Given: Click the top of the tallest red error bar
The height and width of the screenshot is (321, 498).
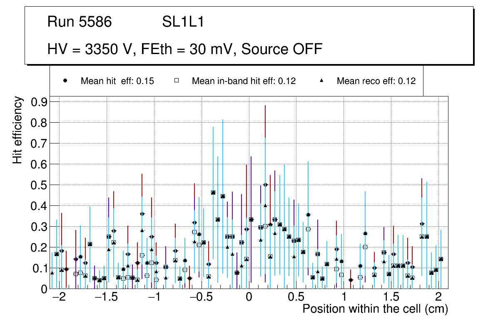Looking at the screenshot, I should click(265, 106).
